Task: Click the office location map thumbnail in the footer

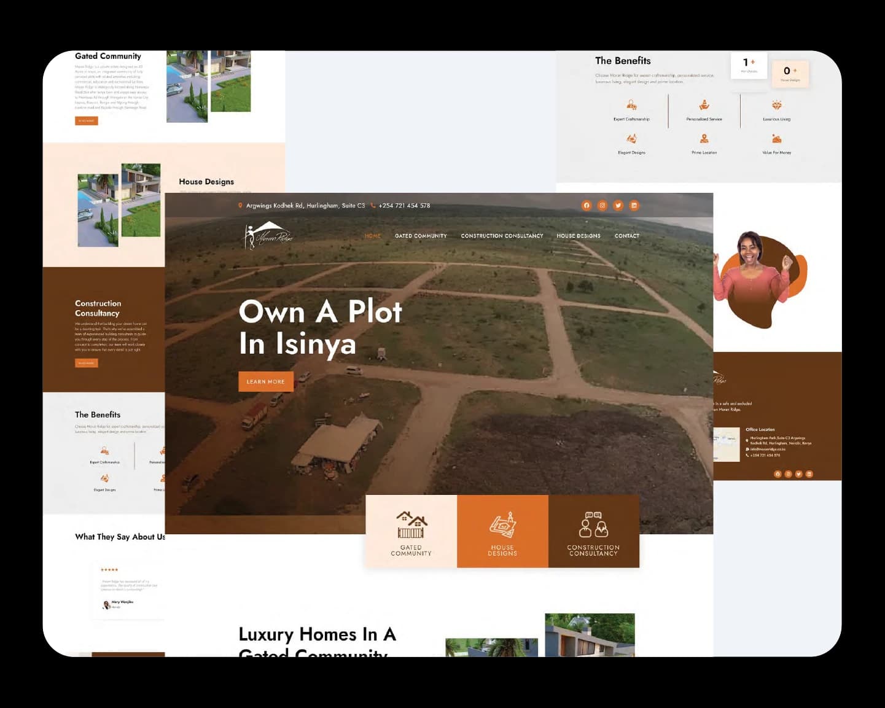Action: pyautogui.click(x=726, y=445)
